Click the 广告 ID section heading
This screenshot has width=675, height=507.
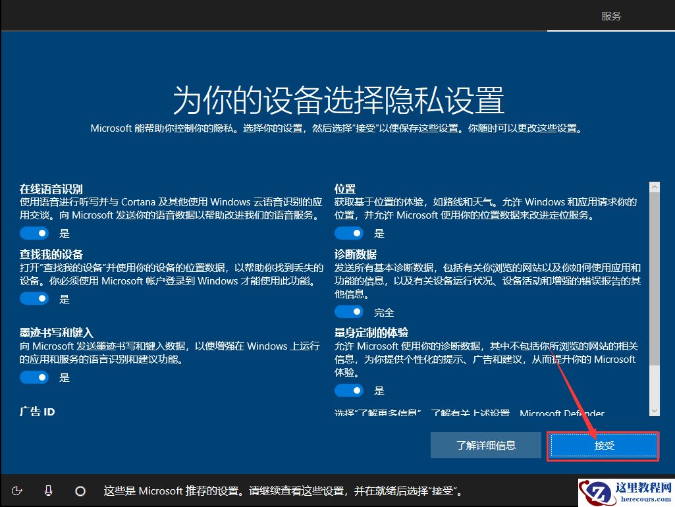click(37, 412)
